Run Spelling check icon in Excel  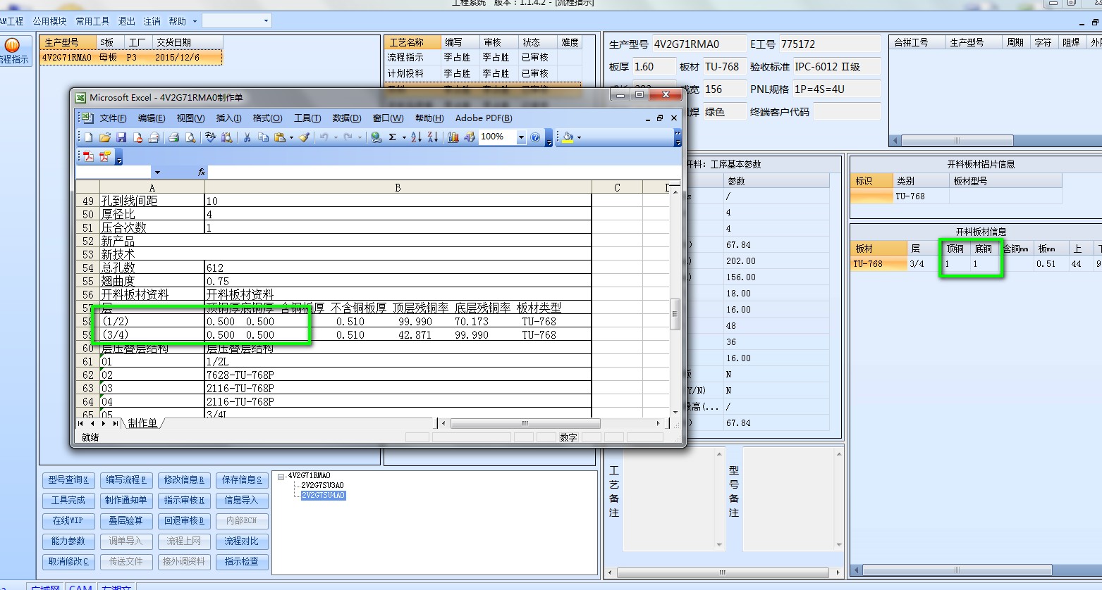tap(210, 137)
